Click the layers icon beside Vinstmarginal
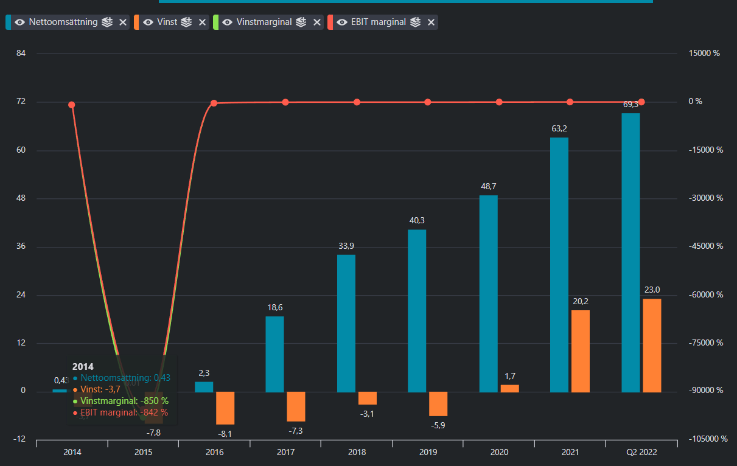The width and height of the screenshot is (737, 466). 301,22
